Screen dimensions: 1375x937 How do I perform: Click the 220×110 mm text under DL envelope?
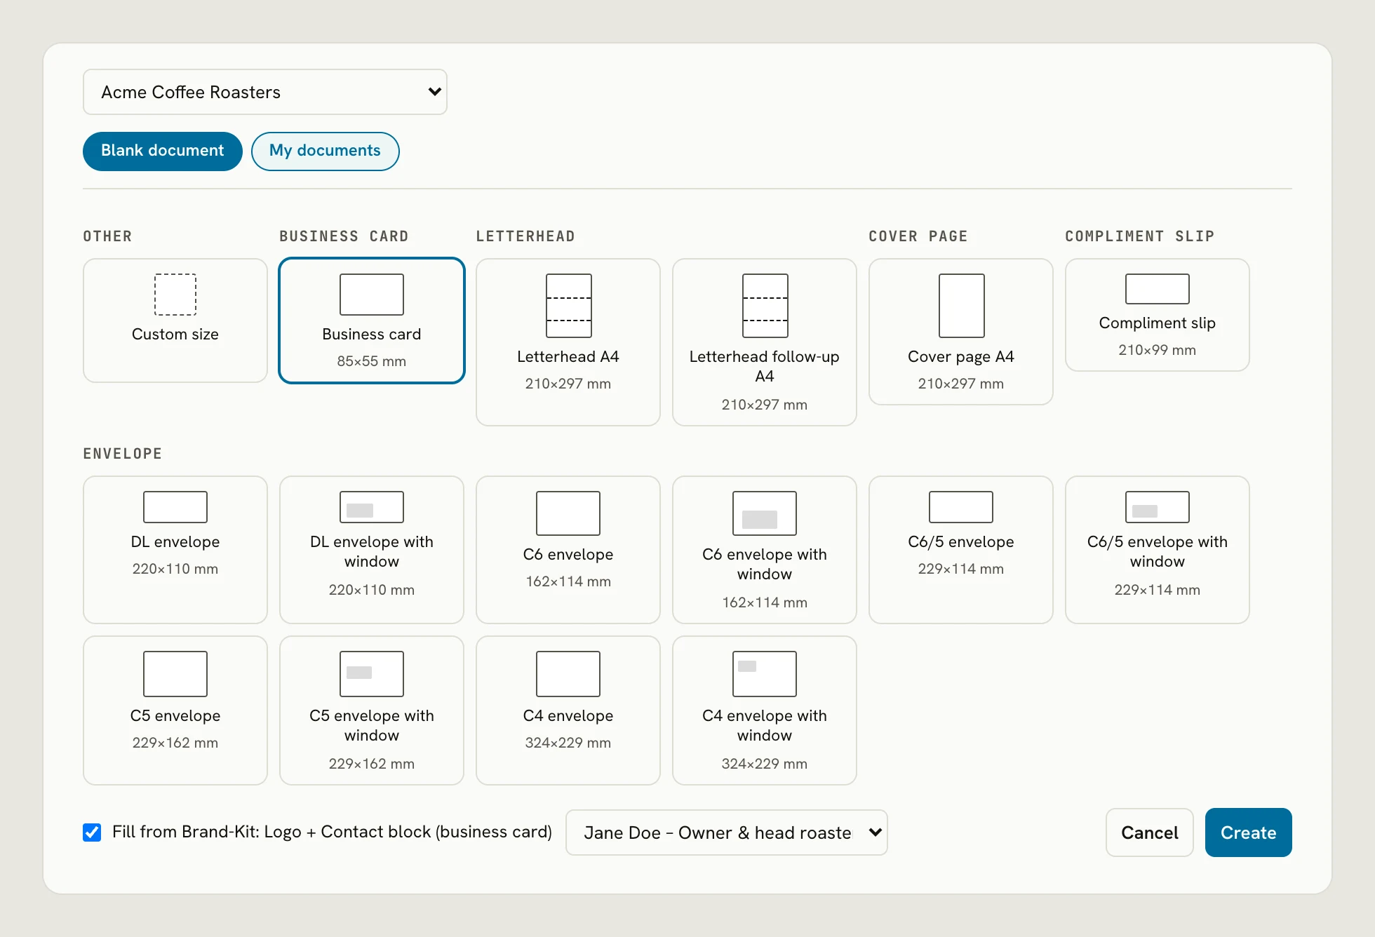pyautogui.click(x=175, y=569)
